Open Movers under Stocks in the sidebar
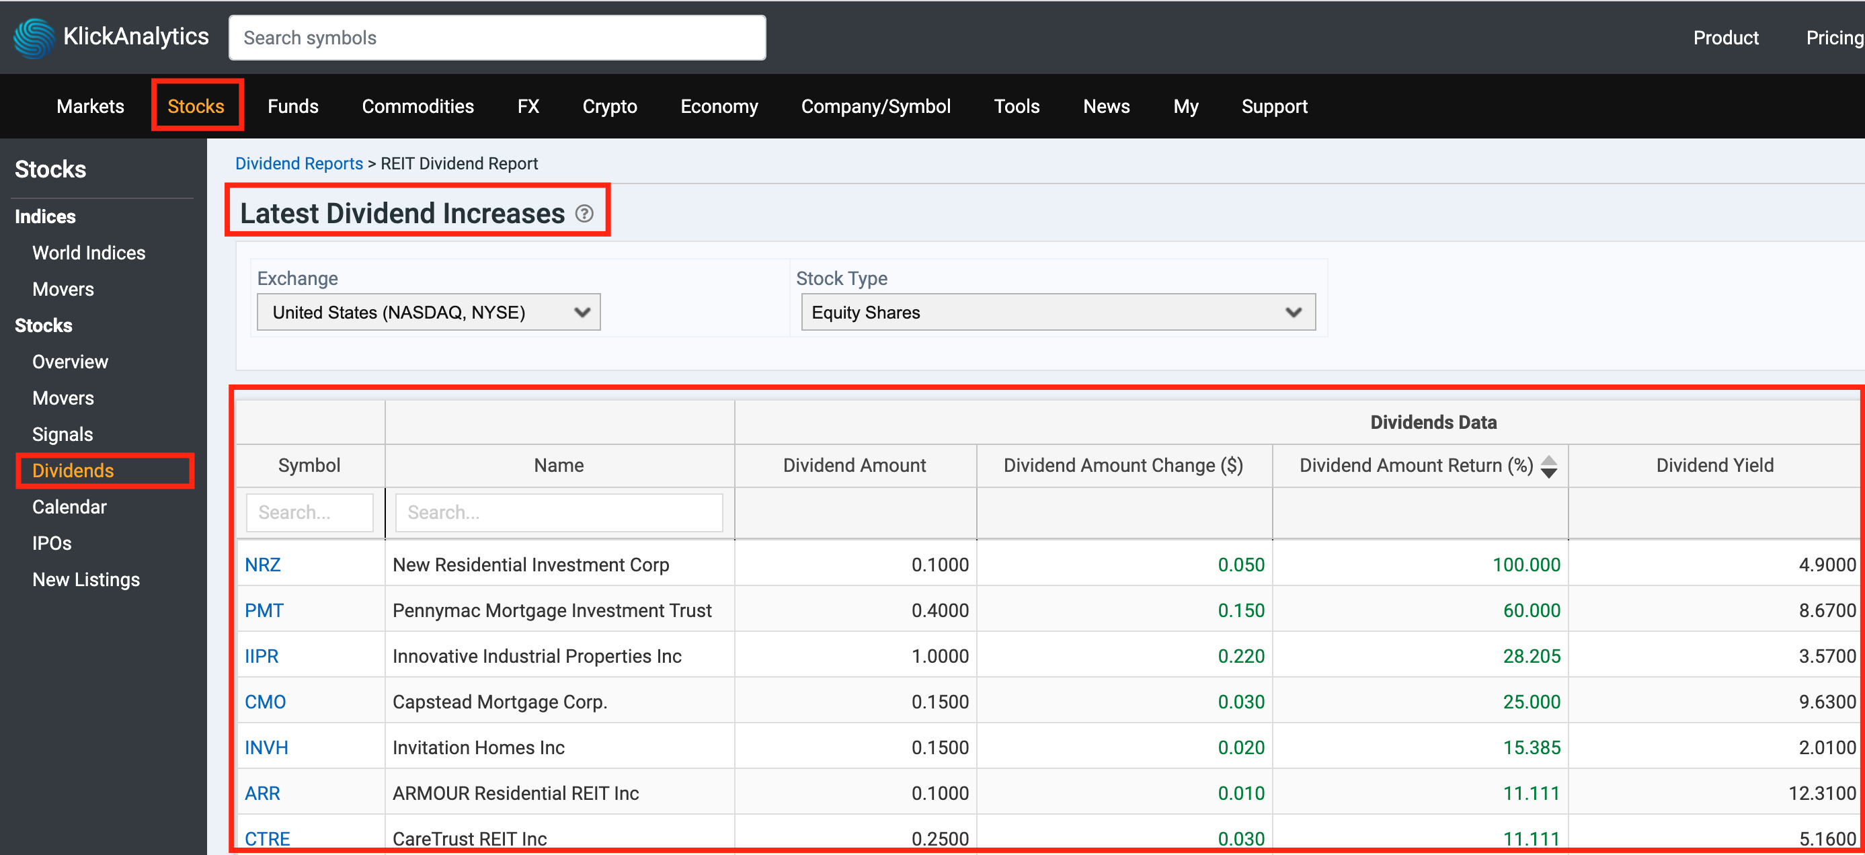This screenshot has width=1865, height=855. coord(63,397)
